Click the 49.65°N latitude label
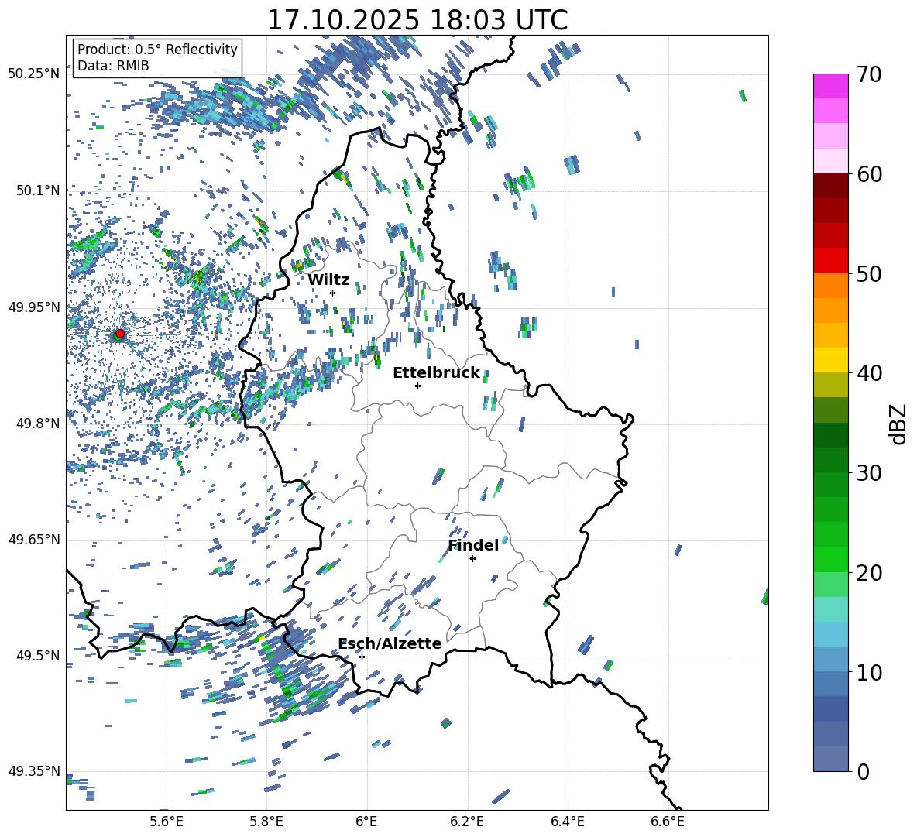The height and width of the screenshot is (837, 917). pyautogui.click(x=34, y=540)
